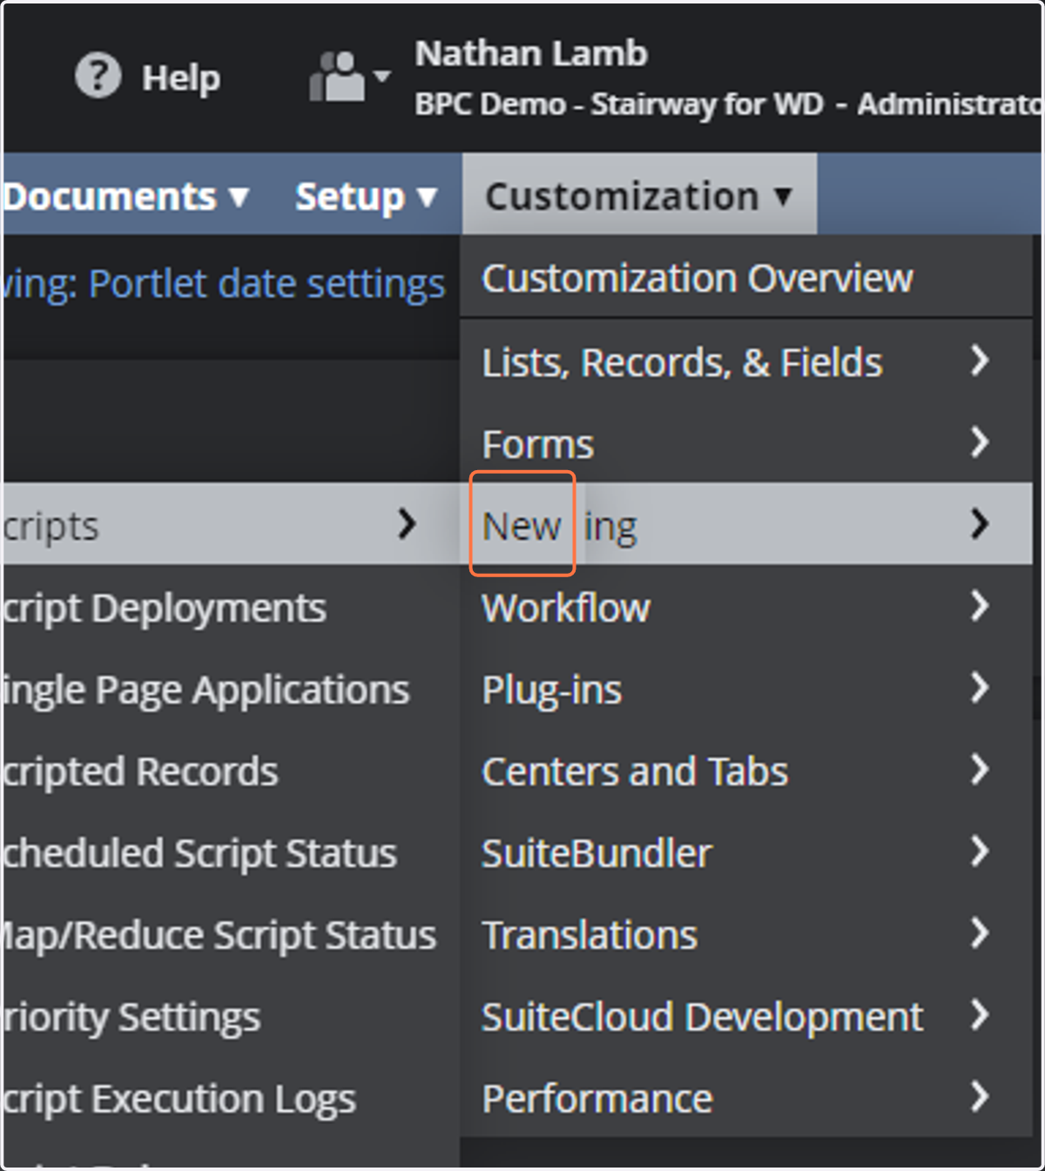
Task: Open Lists, Records, & Fields submenu
Action: pyautogui.click(x=745, y=362)
